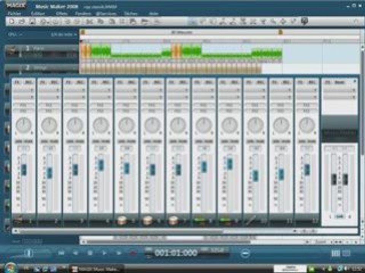Click the New project toolbar icon
Viewport: 365px width, 273px height.
pos(12,22)
